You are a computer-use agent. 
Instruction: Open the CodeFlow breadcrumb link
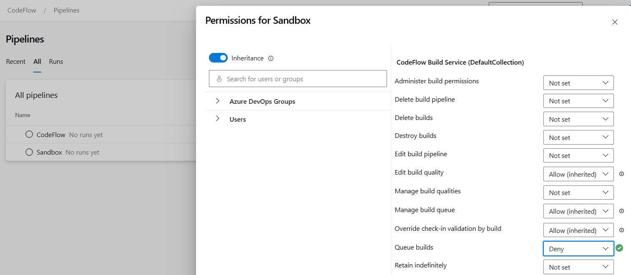(21, 10)
